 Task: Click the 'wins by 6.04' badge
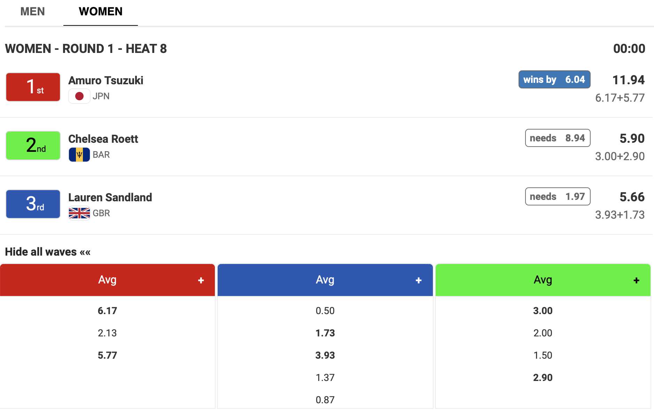[554, 79]
